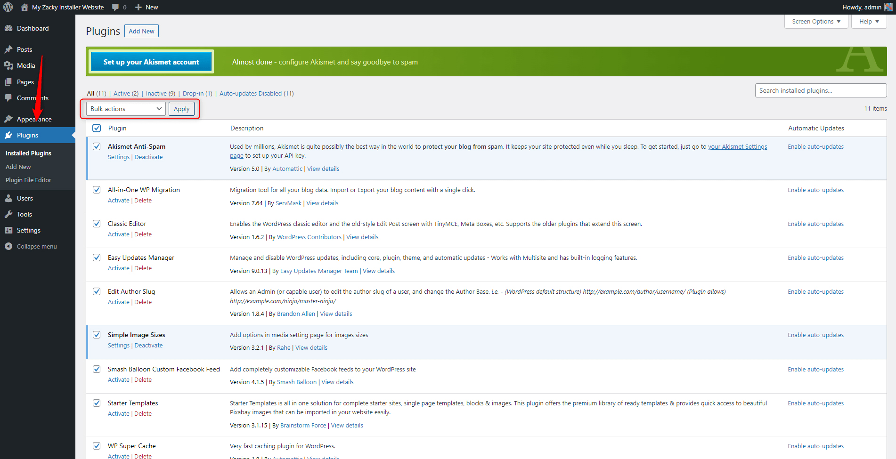The image size is (896, 459).
Task: Open Plugin File Editor submenu item
Action: click(x=28, y=180)
